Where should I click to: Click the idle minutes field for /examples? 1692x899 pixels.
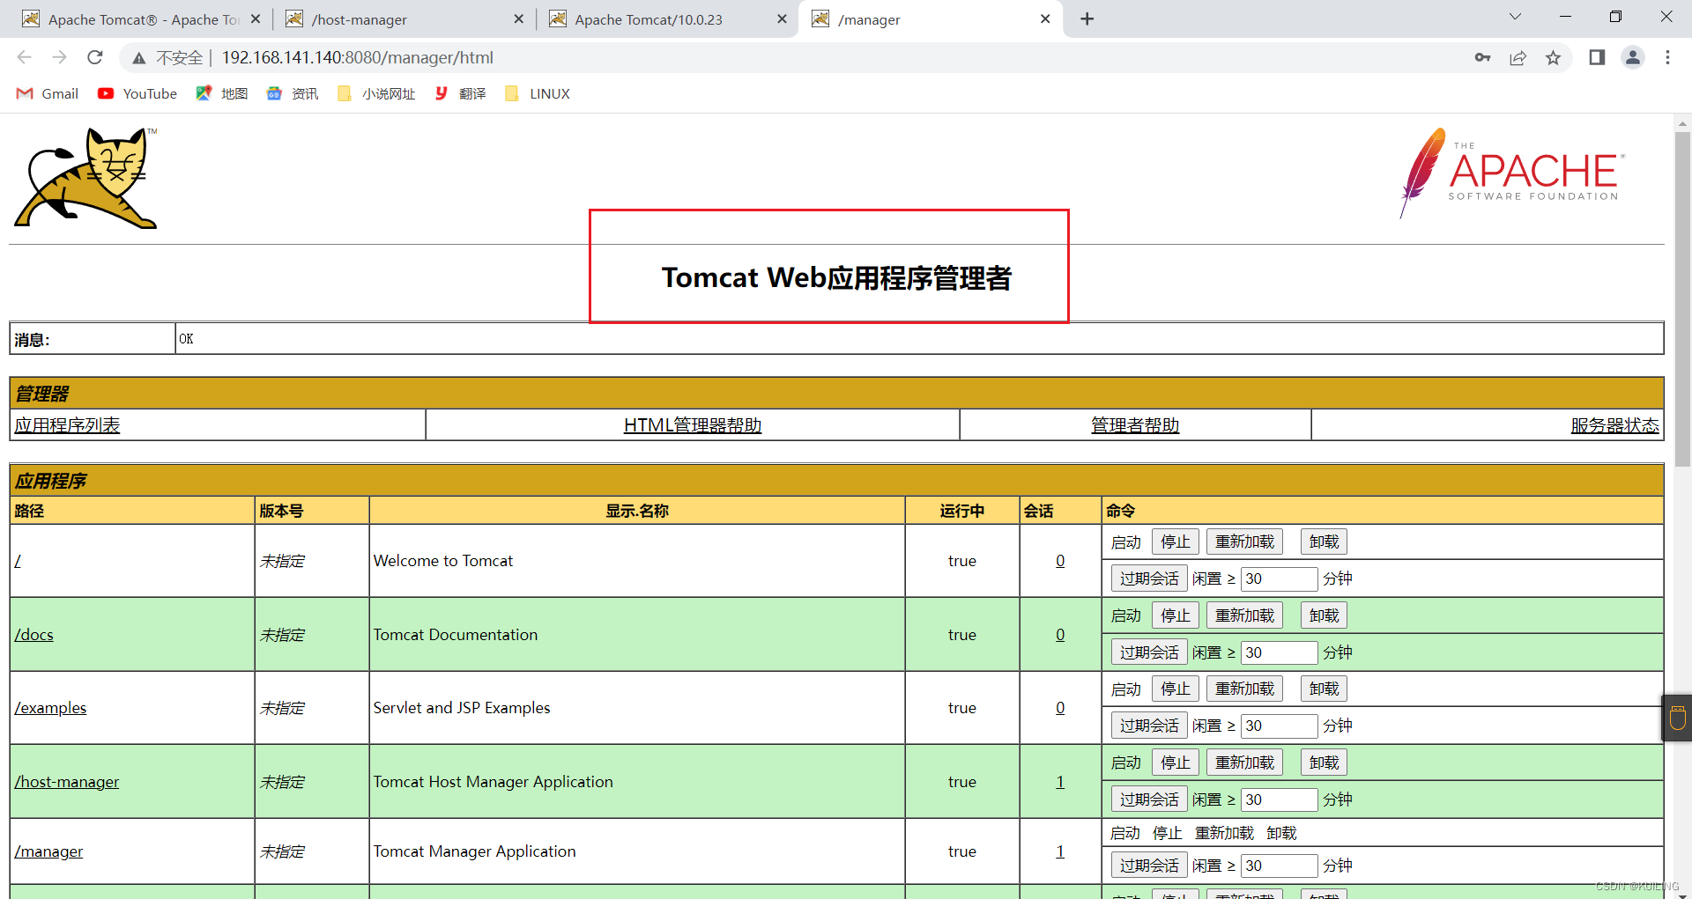tap(1279, 726)
